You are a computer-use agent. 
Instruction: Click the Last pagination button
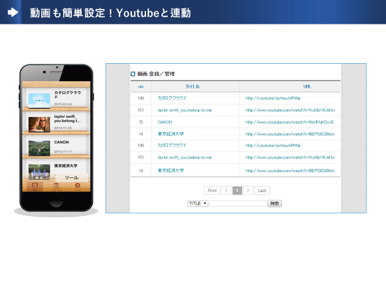coord(262,191)
